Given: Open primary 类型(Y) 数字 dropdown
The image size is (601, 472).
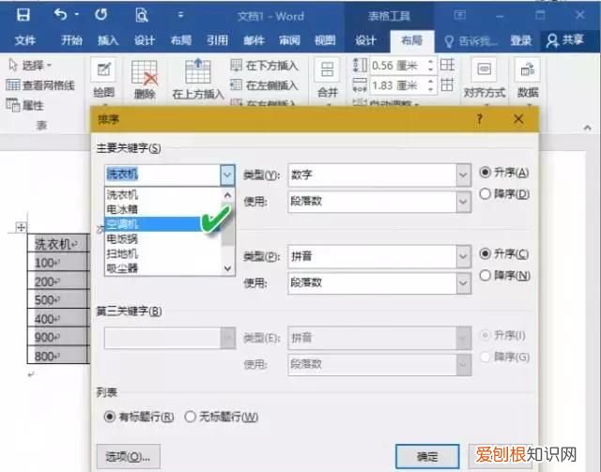Looking at the screenshot, I should point(463,175).
